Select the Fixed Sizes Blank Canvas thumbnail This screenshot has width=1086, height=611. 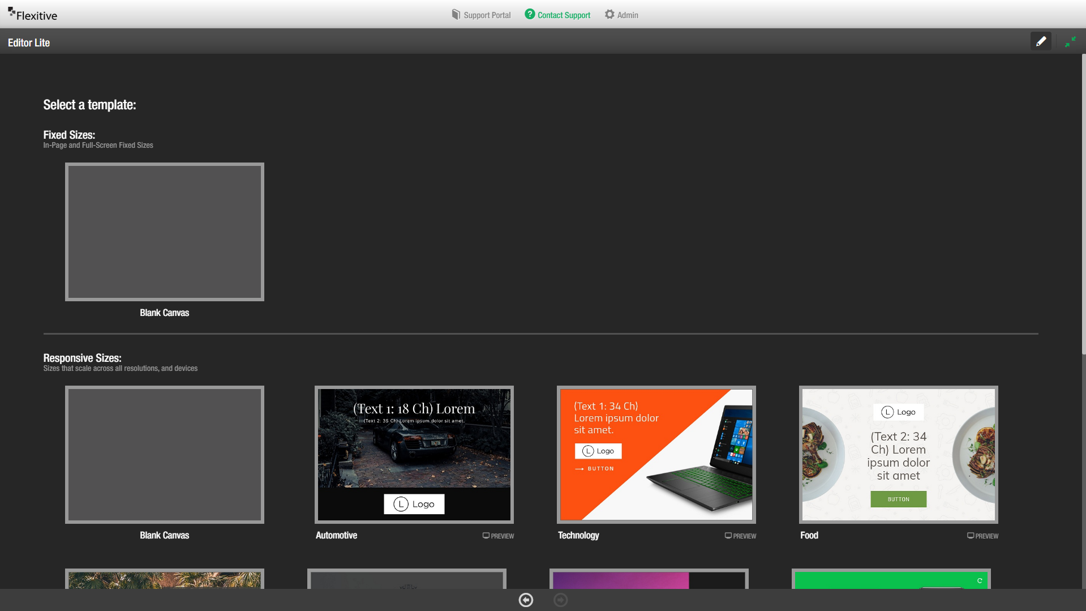pyautogui.click(x=165, y=232)
